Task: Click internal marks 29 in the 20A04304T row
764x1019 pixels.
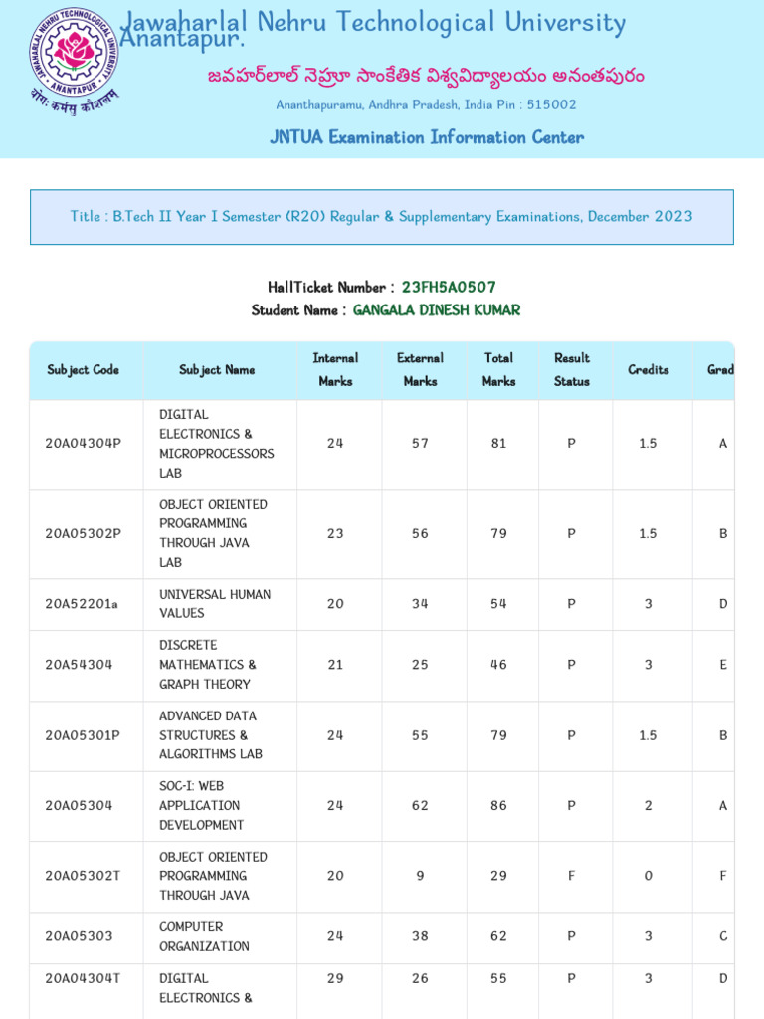Action: pyautogui.click(x=335, y=978)
